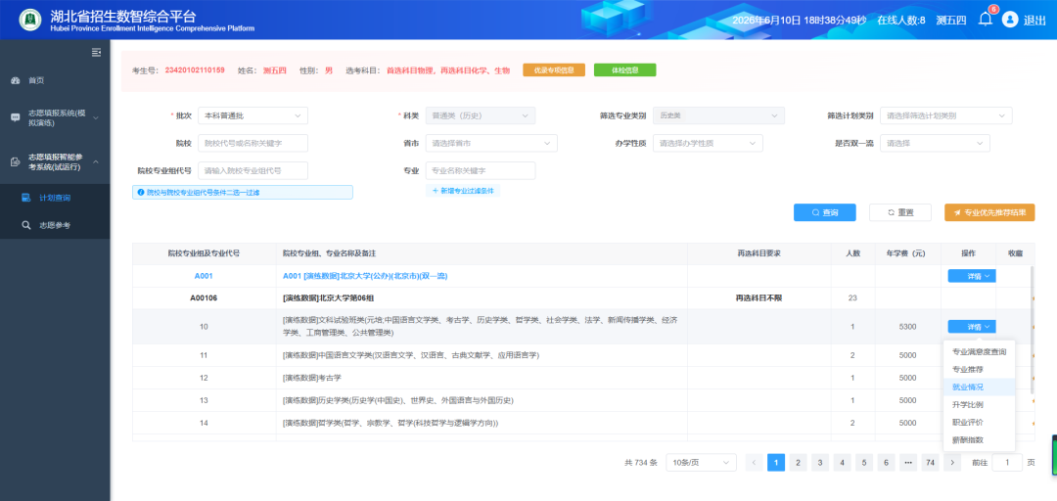
Task: Go to the next page arrow
Action: point(952,463)
